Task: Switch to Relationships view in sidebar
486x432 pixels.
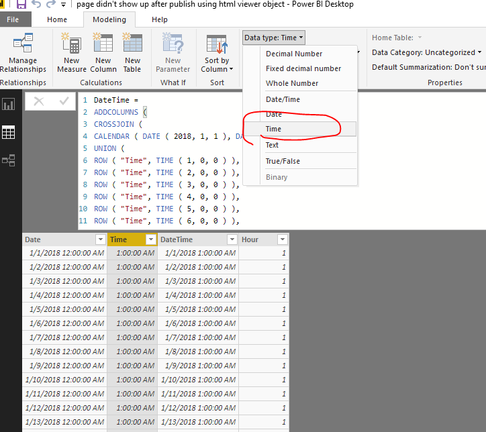Action: point(8,160)
